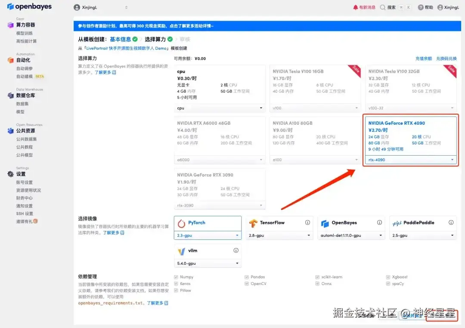Show vllm image info icon
The image size is (465, 328).
(236, 251)
